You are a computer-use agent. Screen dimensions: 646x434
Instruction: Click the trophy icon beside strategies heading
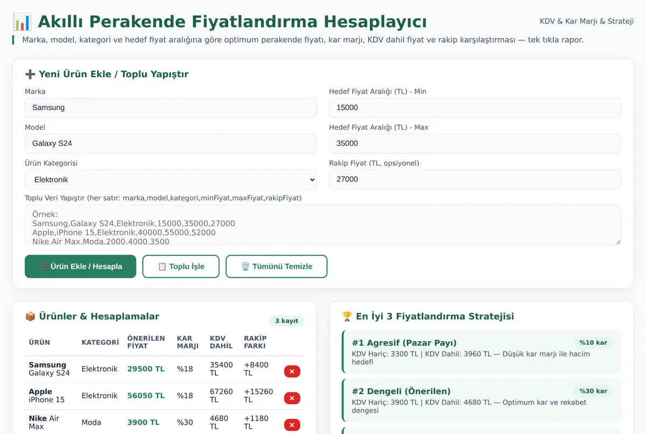tap(347, 317)
